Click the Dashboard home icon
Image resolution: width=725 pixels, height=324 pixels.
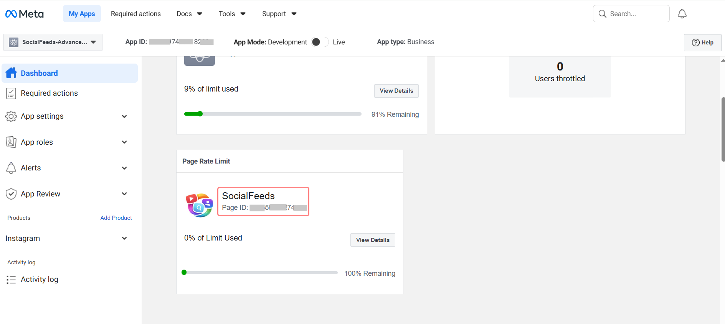pyautogui.click(x=11, y=73)
